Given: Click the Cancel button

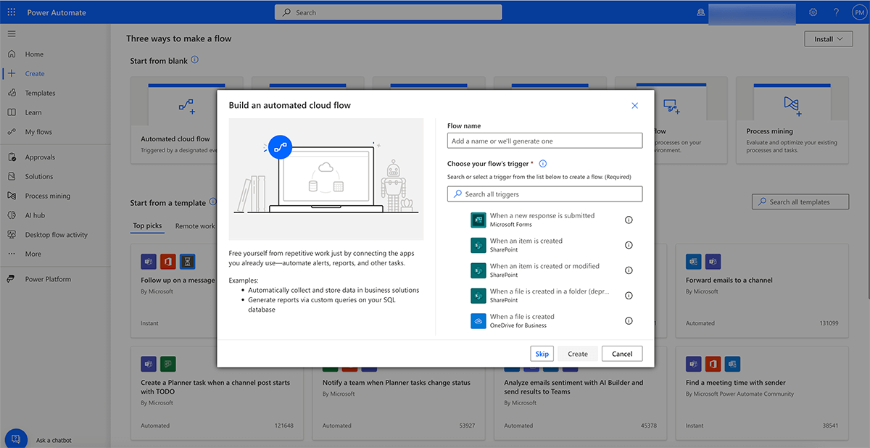Looking at the screenshot, I should click(622, 354).
